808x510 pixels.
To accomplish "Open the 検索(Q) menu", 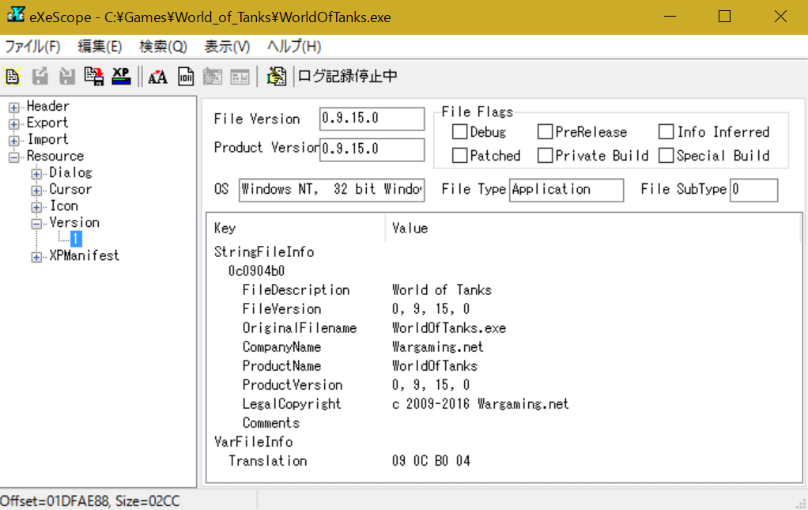I will click(163, 47).
